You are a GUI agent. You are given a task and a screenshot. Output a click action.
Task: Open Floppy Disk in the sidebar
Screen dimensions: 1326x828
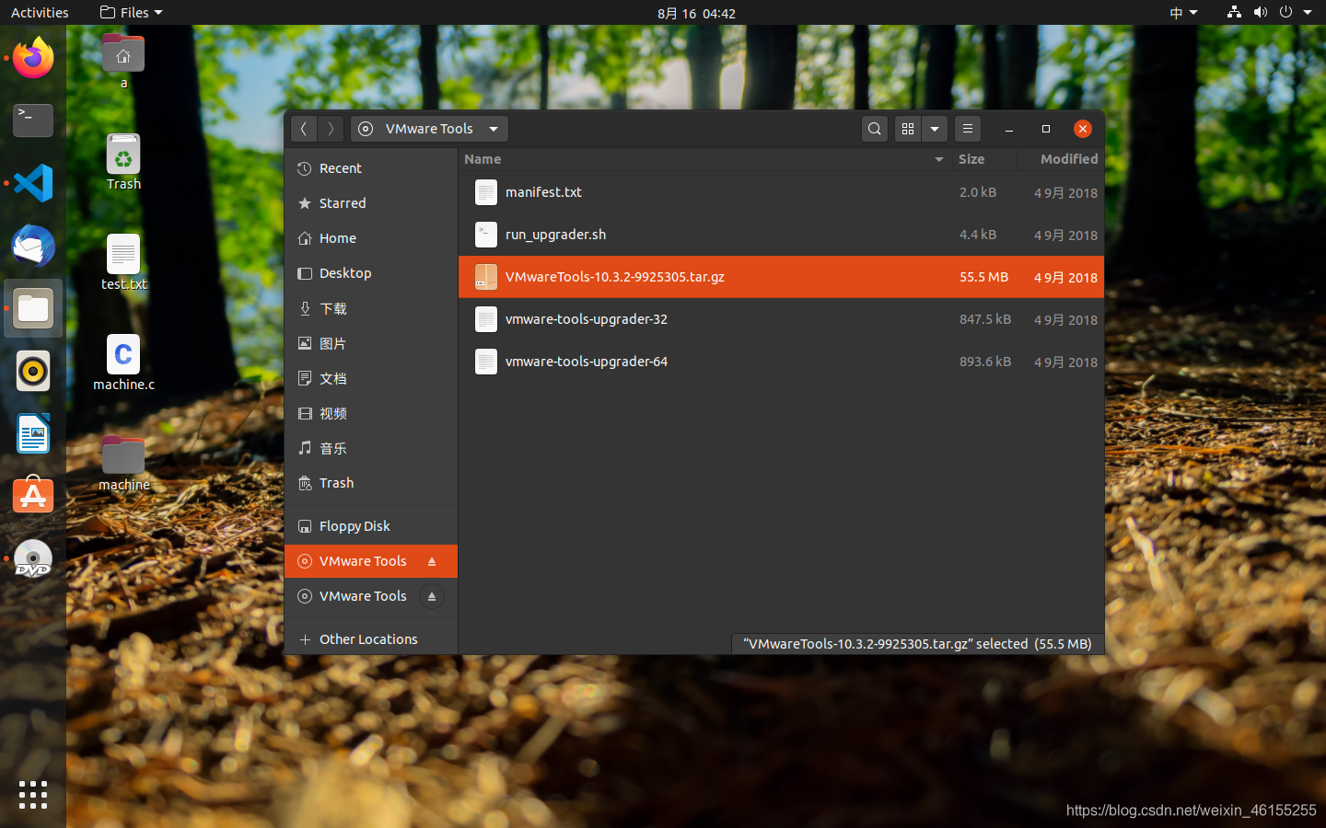pyautogui.click(x=371, y=526)
